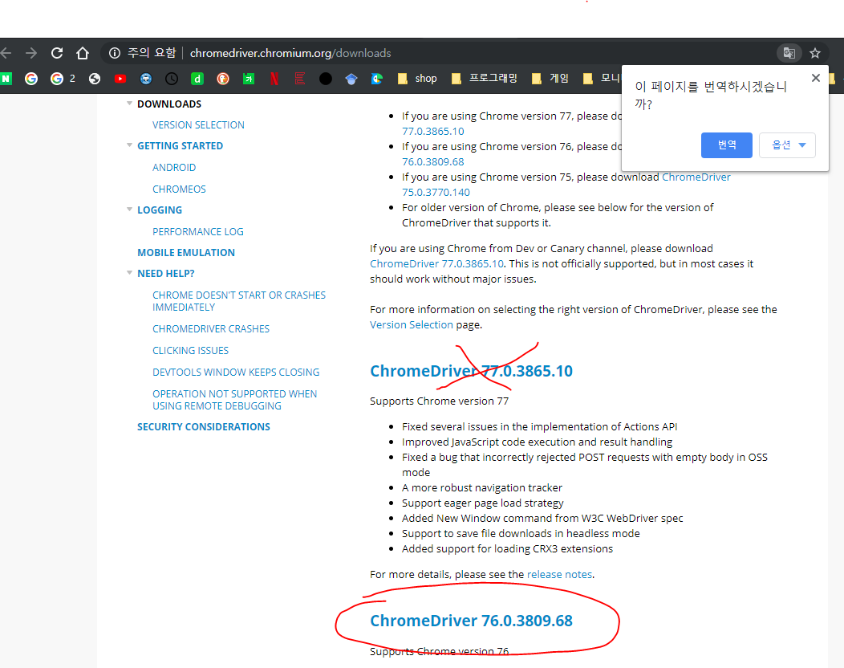Open the Google bookmark labeled 2
844x668 pixels.
63,79
